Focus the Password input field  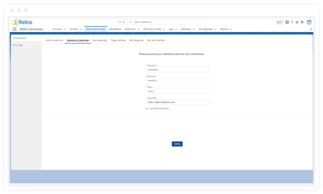[177, 81]
